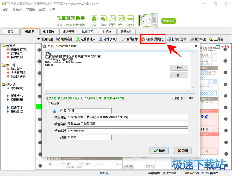The image size is (232, 176).
Task: Click text area vertical scrollbar down arrow
Action: click(192, 88)
